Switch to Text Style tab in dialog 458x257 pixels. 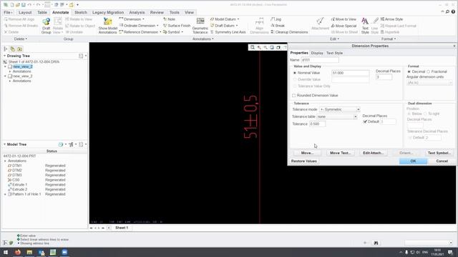334,53
